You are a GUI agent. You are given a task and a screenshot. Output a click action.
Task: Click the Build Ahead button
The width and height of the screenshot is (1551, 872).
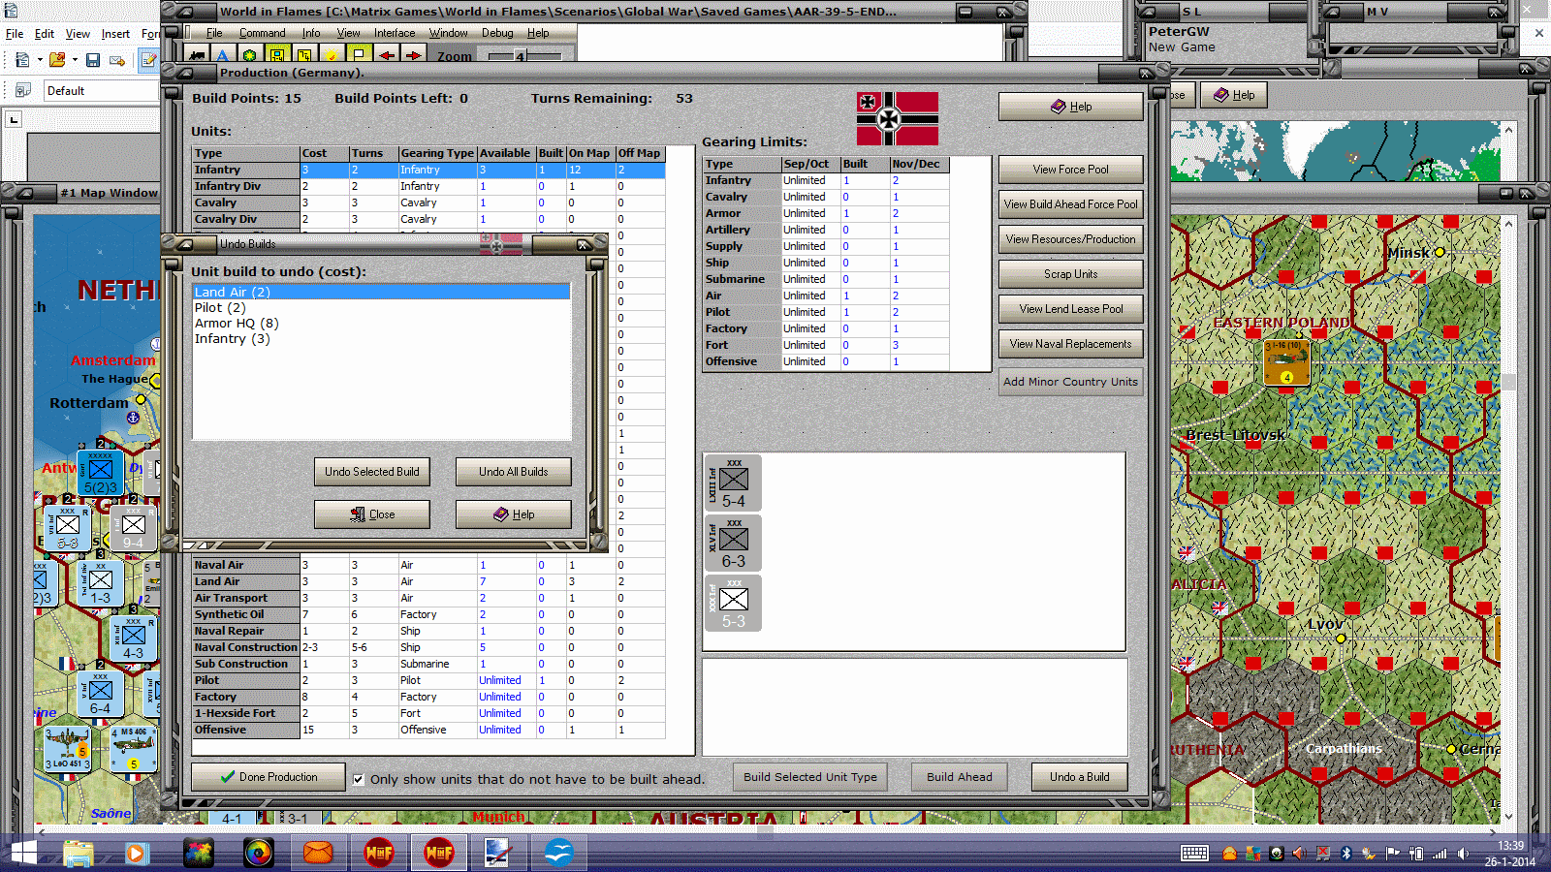(x=960, y=777)
